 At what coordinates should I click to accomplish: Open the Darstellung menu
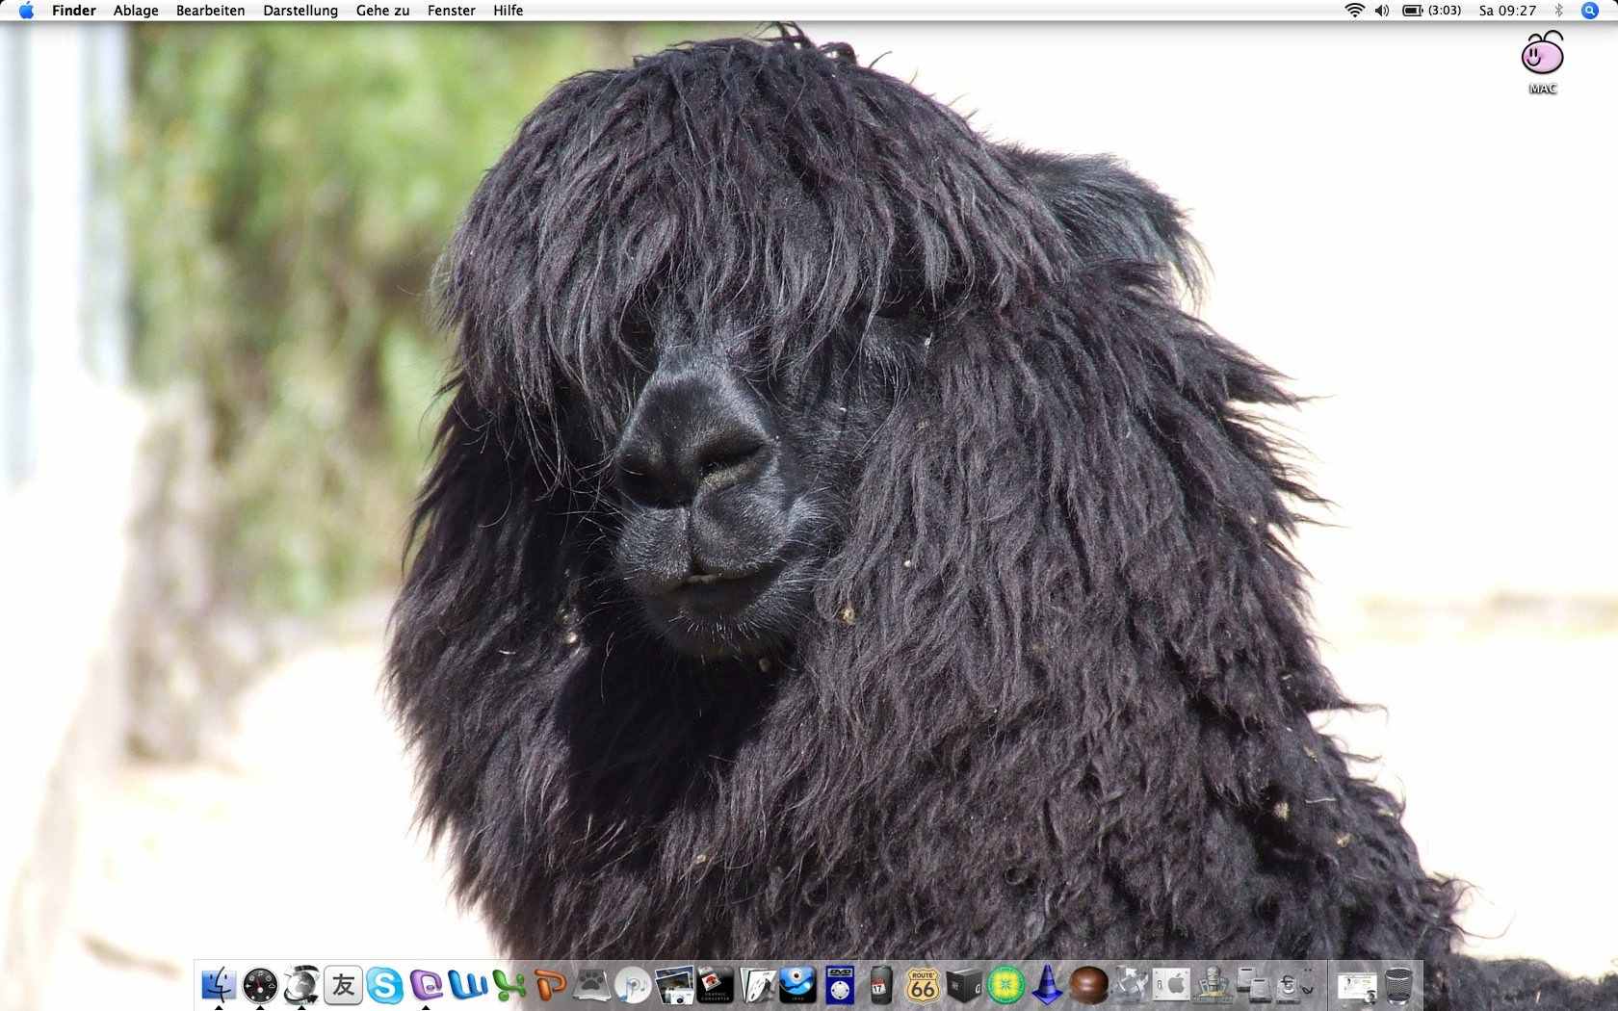[x=300, y=11]
